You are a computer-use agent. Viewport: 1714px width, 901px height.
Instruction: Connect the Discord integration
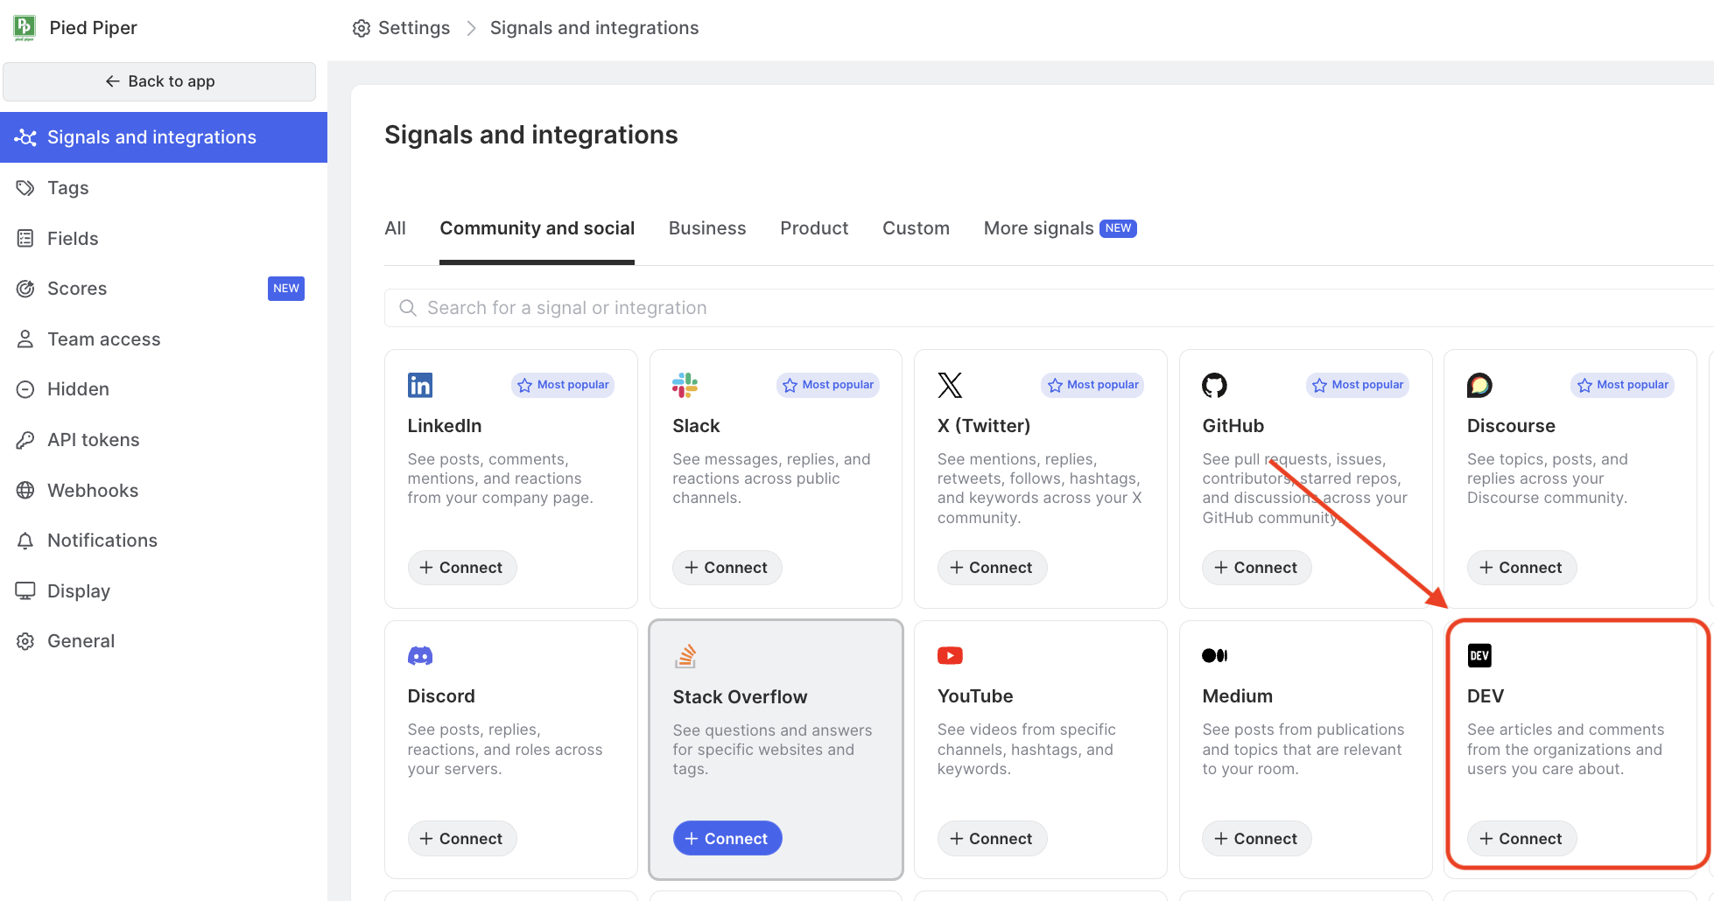point(462,839)
